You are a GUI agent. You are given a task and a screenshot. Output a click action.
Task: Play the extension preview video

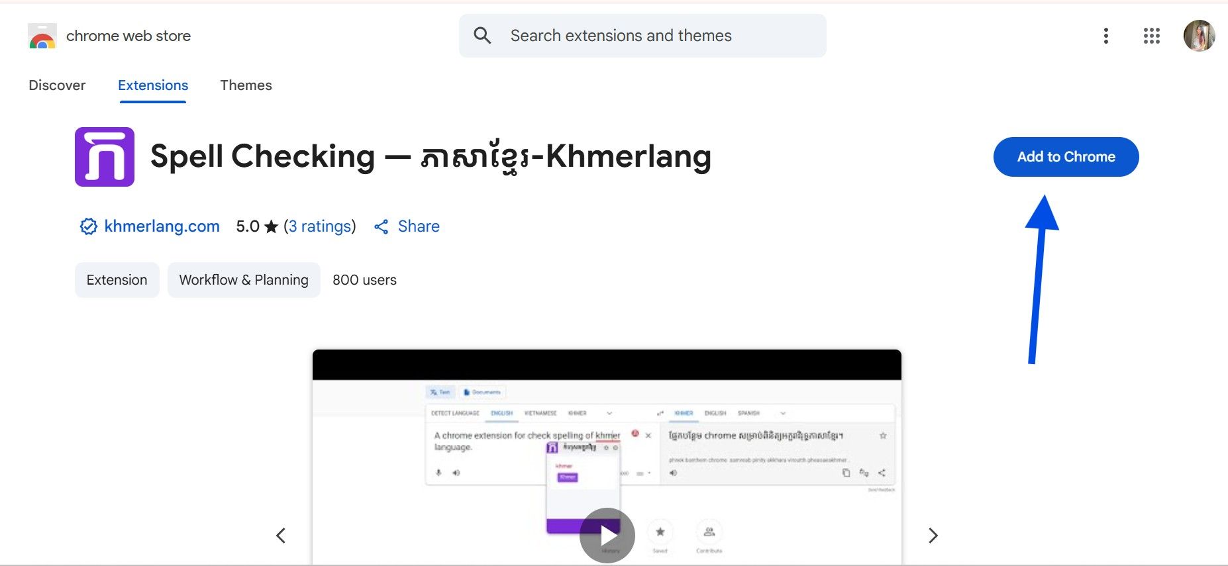(x=607, y=535)
